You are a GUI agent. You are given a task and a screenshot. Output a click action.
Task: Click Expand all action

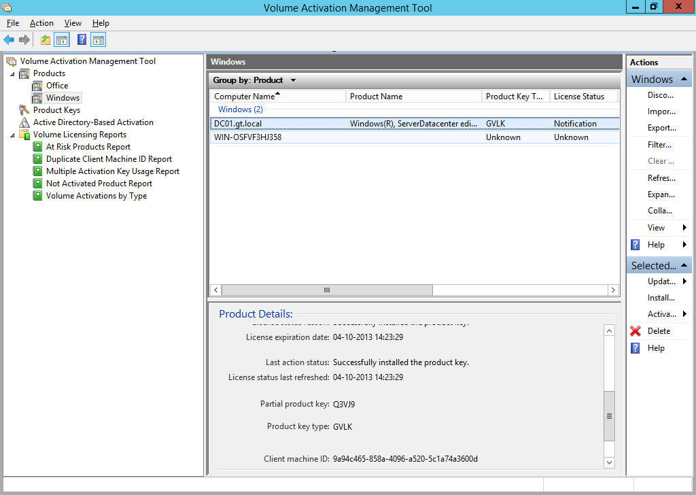(x=661, y=194)
